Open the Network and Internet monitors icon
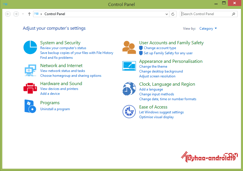Screen dimensions: 243x171 [31, 70]
